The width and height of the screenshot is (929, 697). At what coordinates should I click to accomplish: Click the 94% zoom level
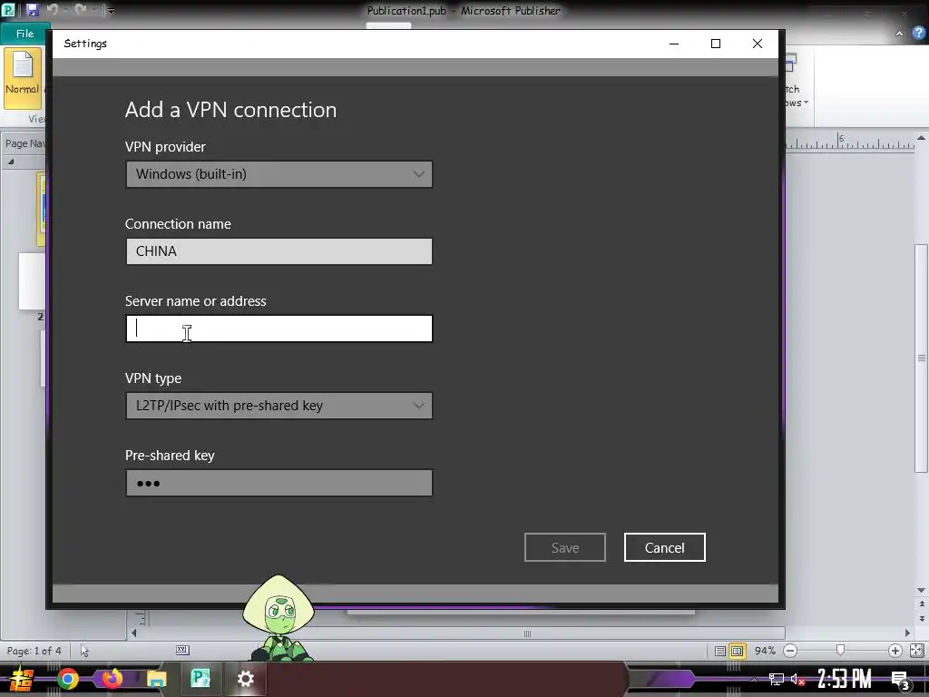click(x=765, y=651)
